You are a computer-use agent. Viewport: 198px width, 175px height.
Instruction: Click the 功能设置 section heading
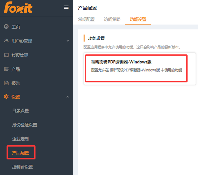coord(97,38)
